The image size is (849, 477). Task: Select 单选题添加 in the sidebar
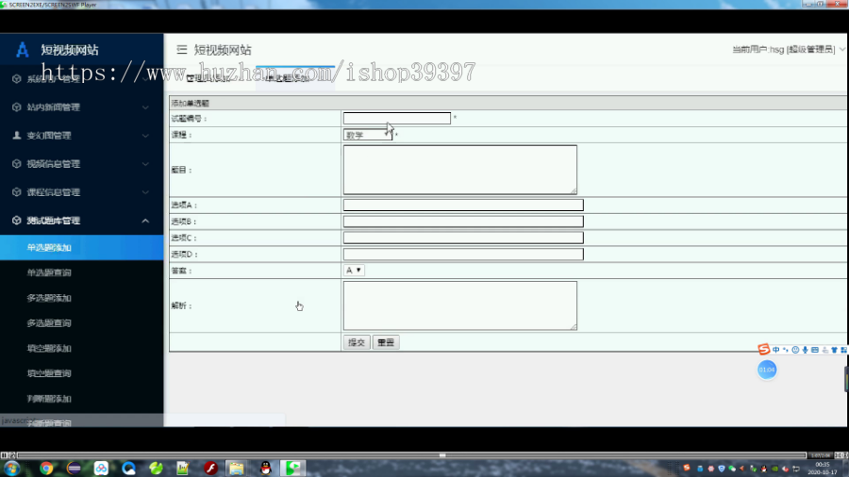point(82,247)
